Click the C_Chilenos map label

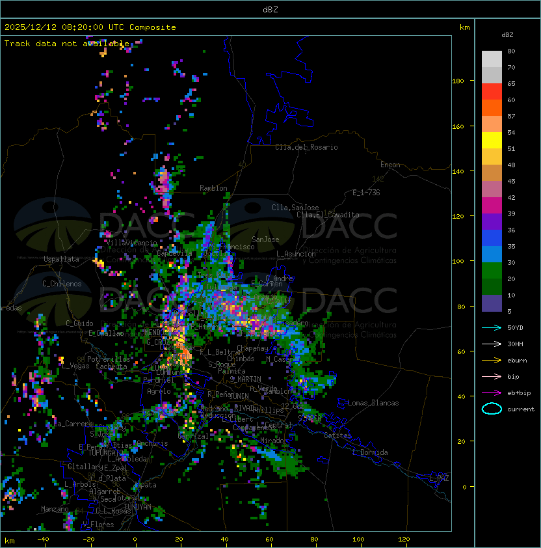(x=62, y=284)
